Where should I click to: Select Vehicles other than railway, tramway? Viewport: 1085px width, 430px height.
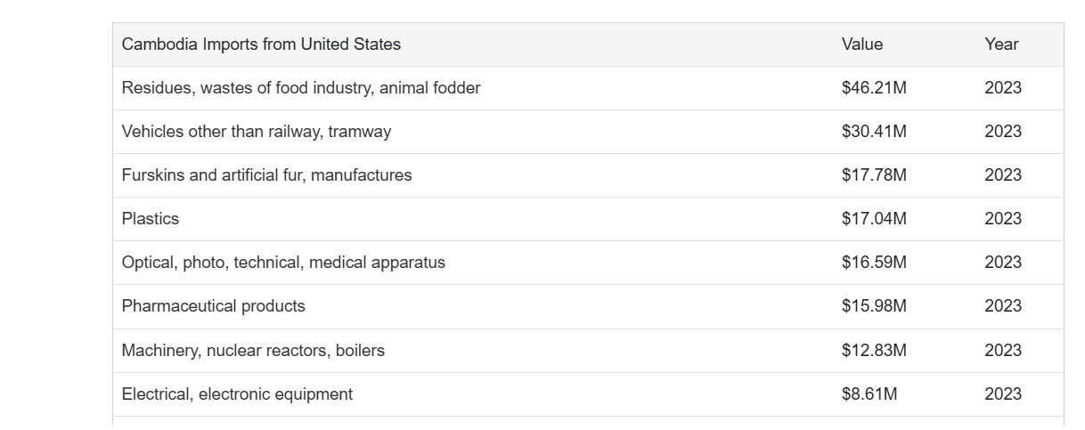click(257, 132)
